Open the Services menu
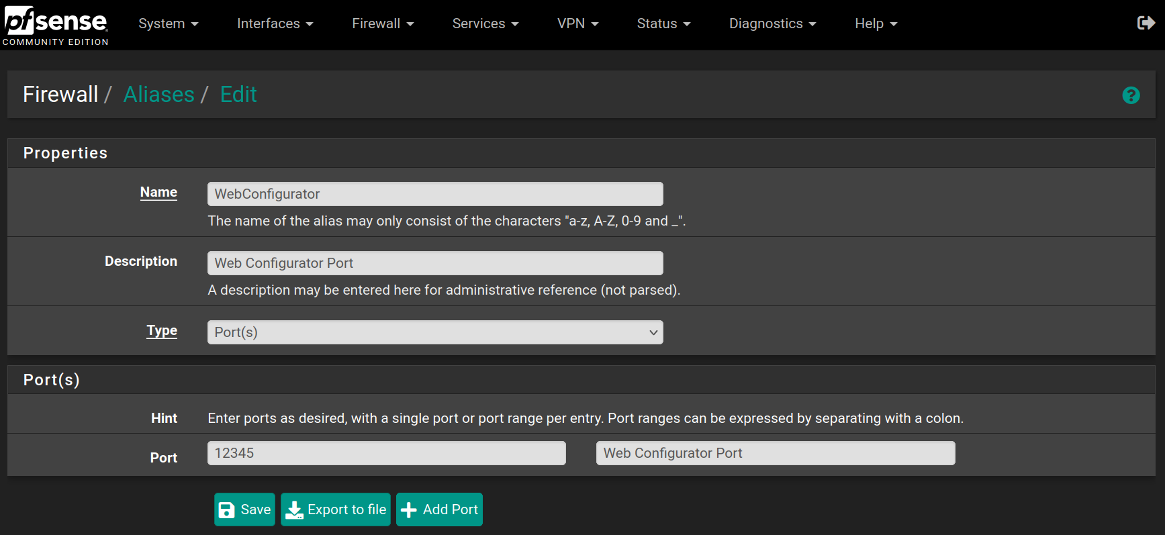1165x535 pixels. click(x=485, y=23)
